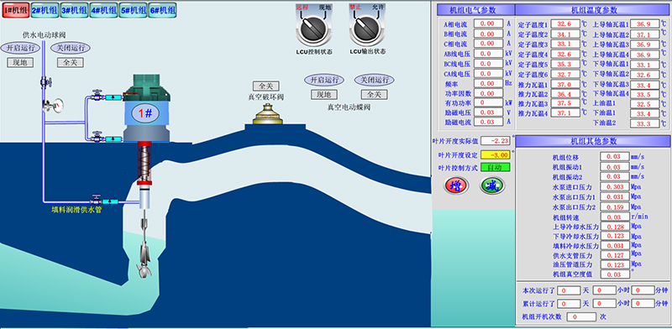The height and width of the screenshot is (329, 672).
Task: Click the 定子温度5 reading 35.3
Action: [x=565, y=65]
